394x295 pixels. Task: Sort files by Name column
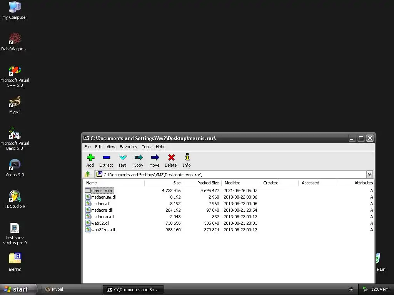tap(114, 183)
